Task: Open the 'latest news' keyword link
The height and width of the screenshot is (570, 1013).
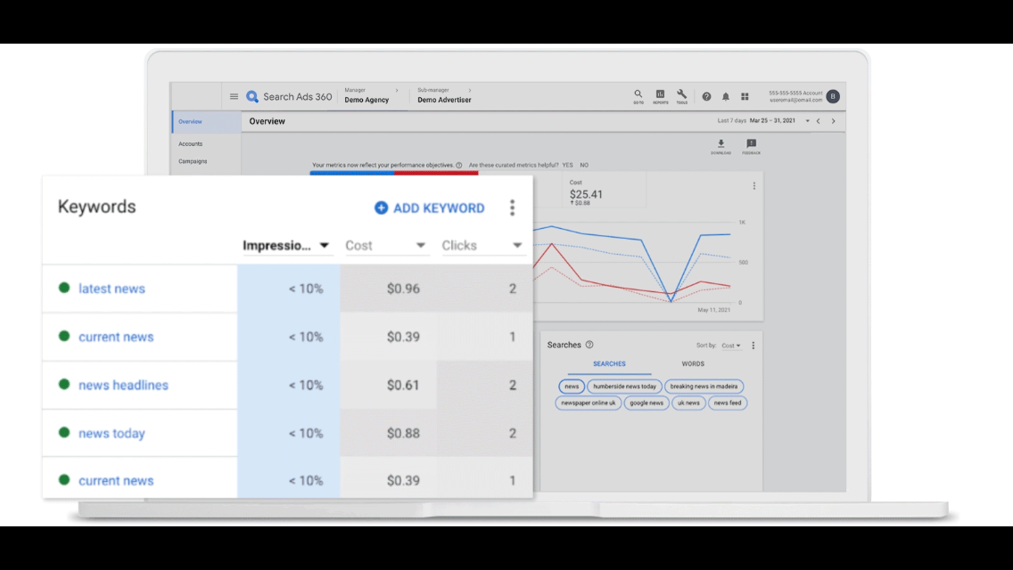Action: coord(111,289)
